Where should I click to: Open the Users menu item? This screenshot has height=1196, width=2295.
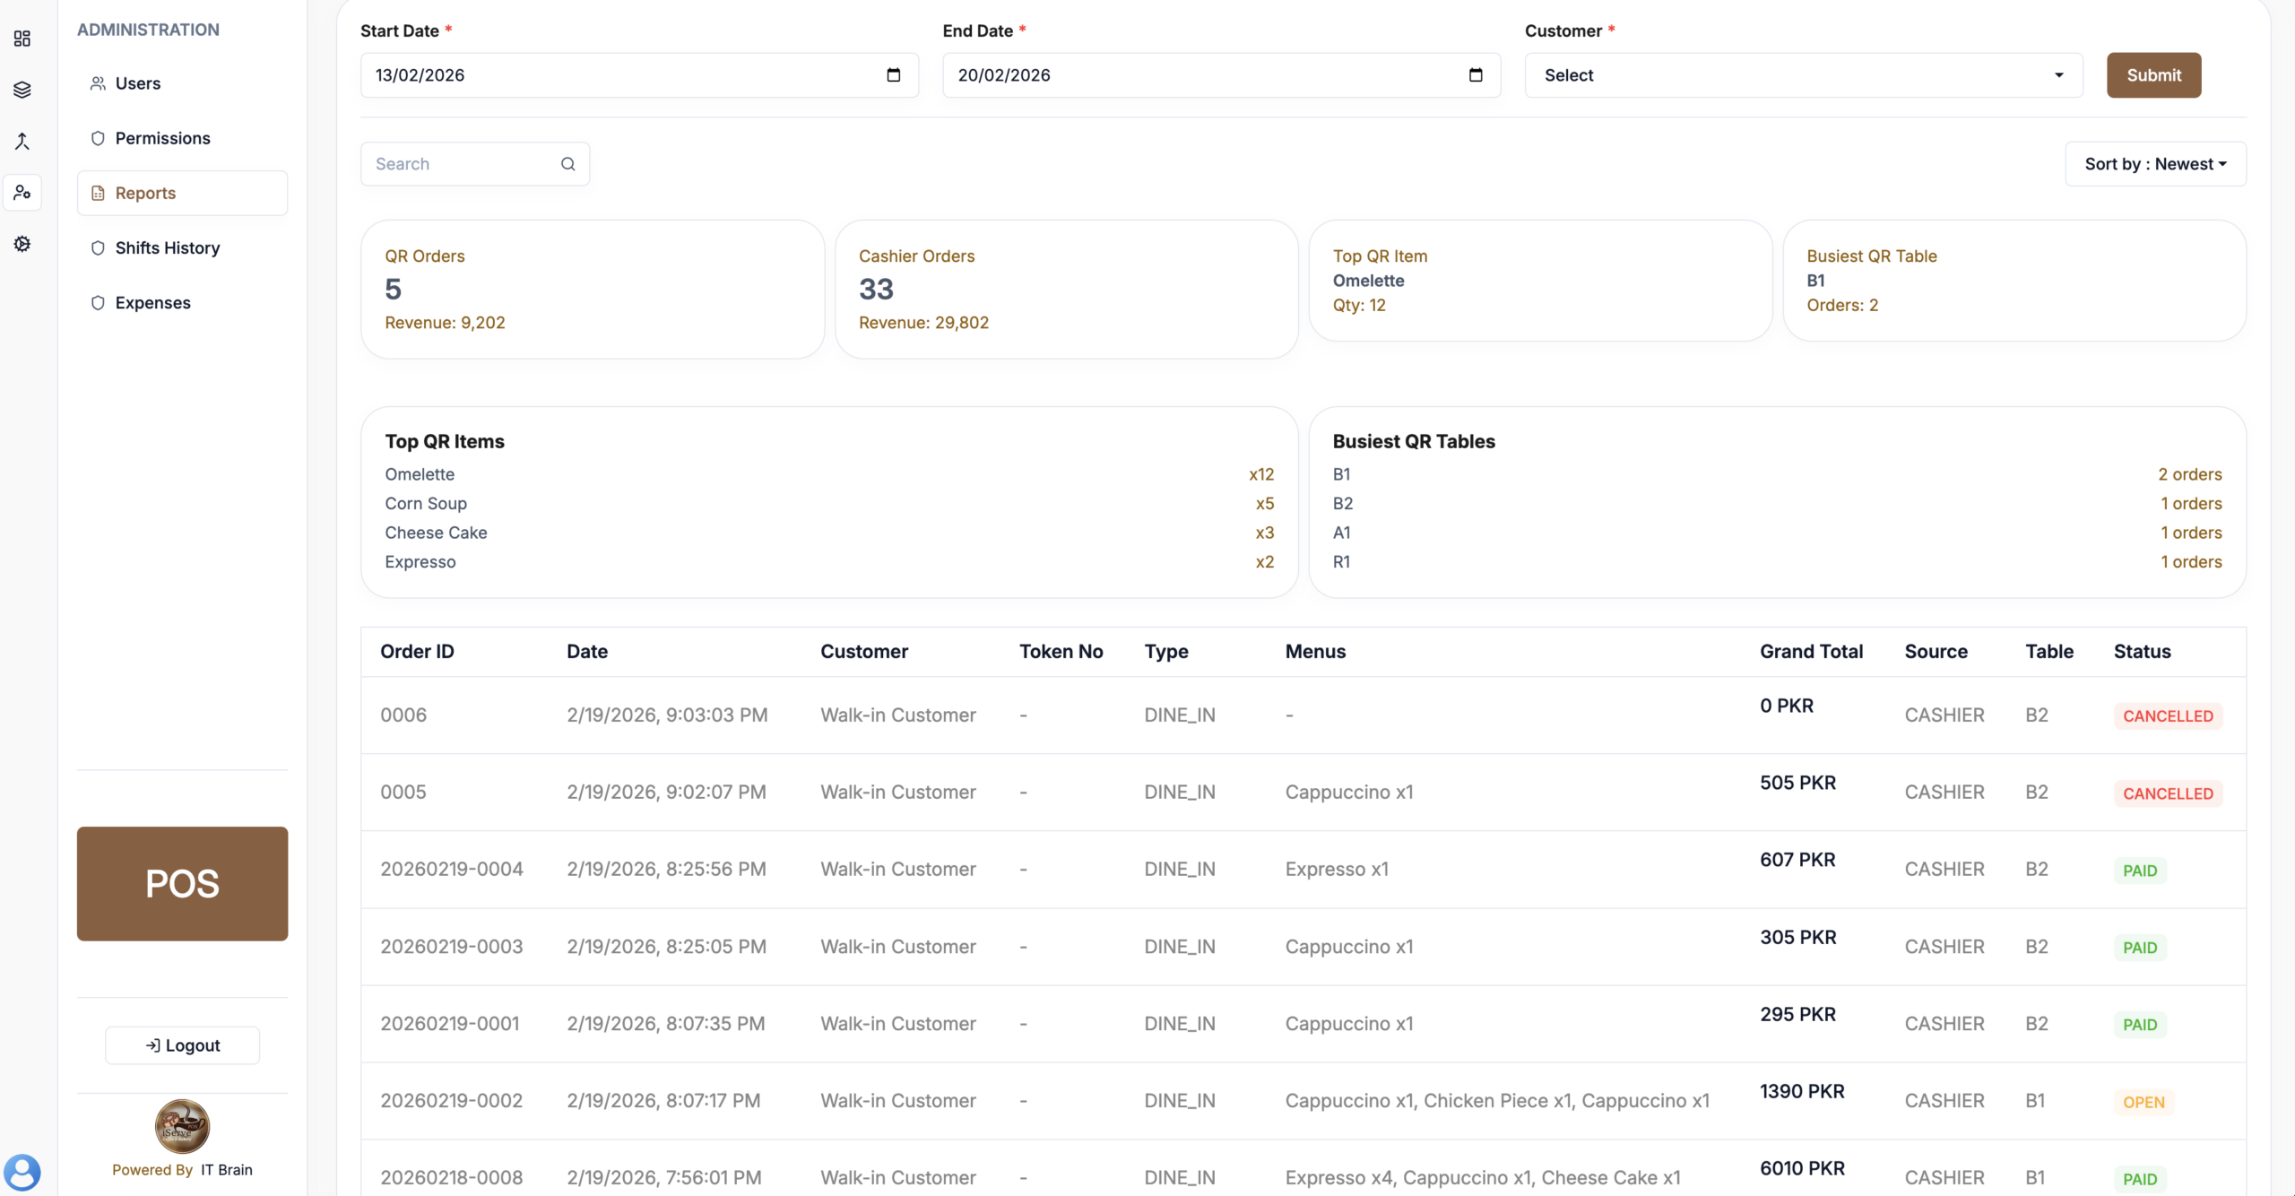point(137,83)
